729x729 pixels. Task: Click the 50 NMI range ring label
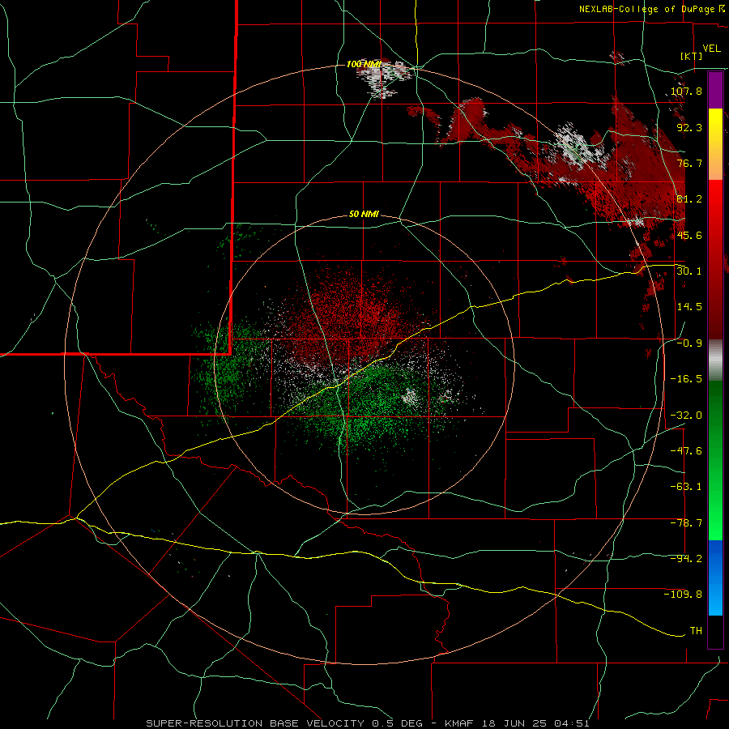(x=364, y=215)
